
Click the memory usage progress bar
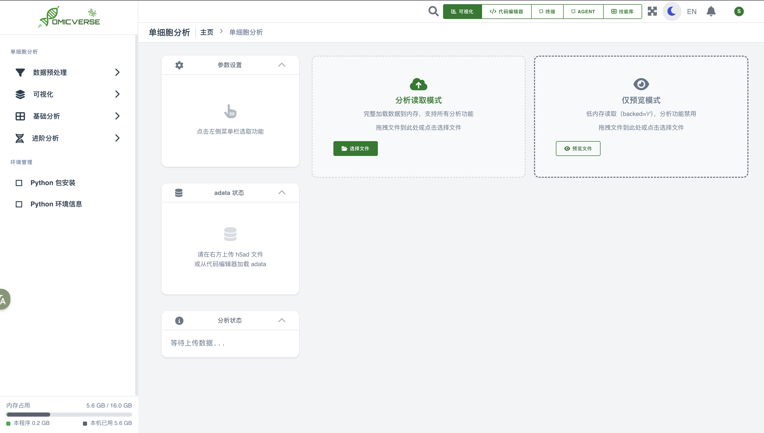(x=69, y=414)
